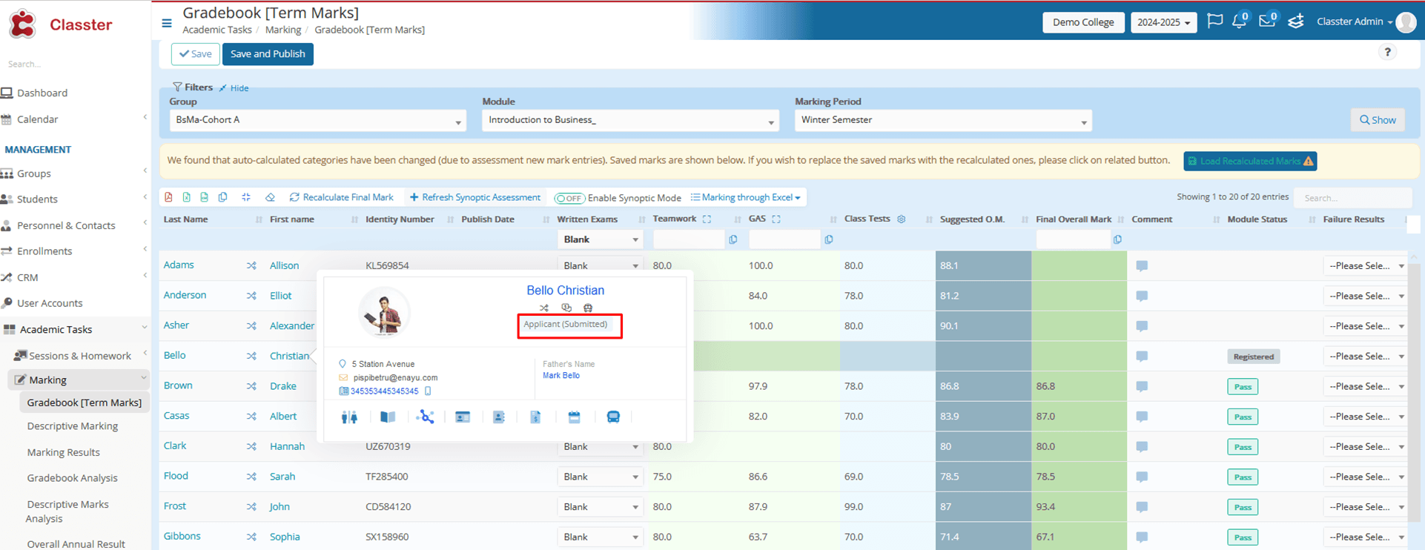Click Bello Christian profile photo
This screenshot has height=550, width=1425.
(384, 312)
